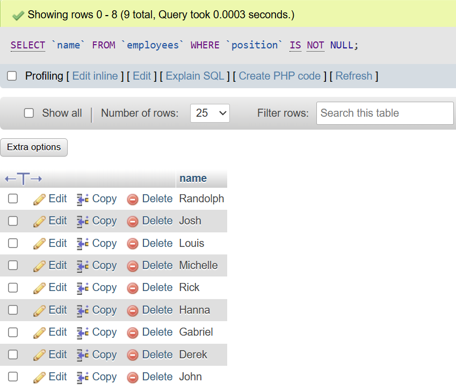Image resolution: width=456 pixels, height=390 pixels.
Task: Expand the Extra options section
Action: [x=34, y=147]
